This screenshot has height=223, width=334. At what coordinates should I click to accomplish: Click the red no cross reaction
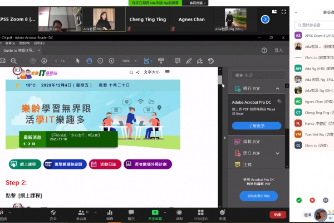click(x=312, y=200)
